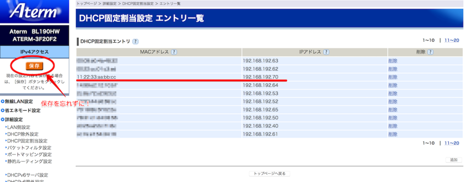
Task: Delete entry with IP 192.168.192.62
Action: (393, 69)
